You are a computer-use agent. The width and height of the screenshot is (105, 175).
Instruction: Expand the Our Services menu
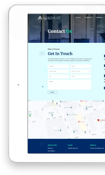point(100,17)
